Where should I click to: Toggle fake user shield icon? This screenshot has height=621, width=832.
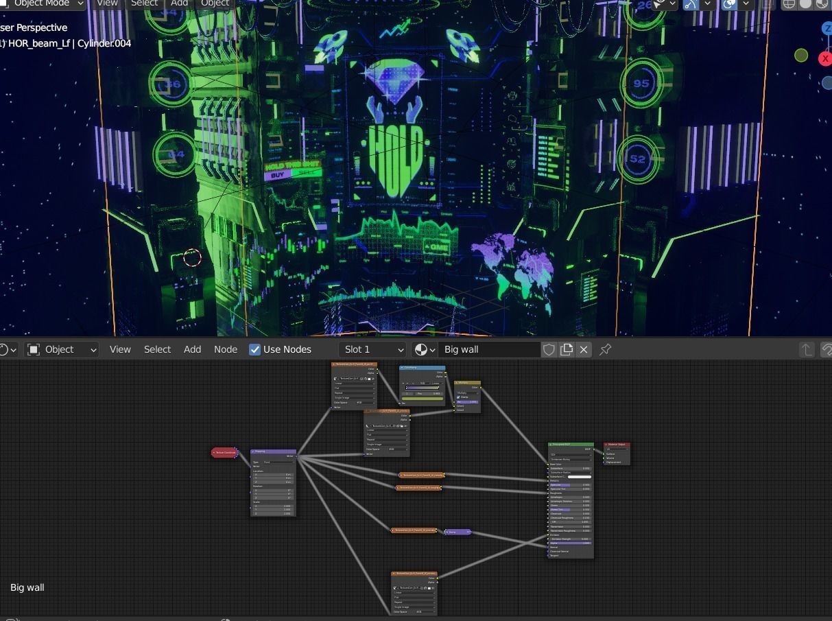pyautogui.click(x=549, y=349)
